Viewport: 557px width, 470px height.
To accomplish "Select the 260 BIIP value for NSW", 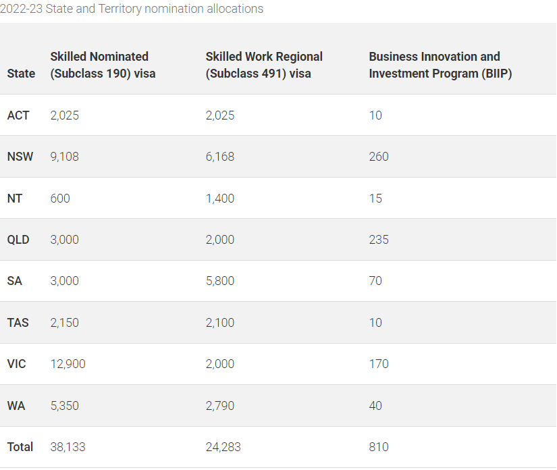I will (x=379, y=157).
